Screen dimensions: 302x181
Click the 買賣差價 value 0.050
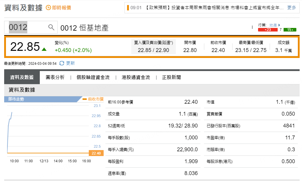click(288, 114)
